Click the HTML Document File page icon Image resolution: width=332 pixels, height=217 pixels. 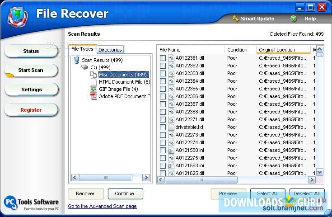94,82
